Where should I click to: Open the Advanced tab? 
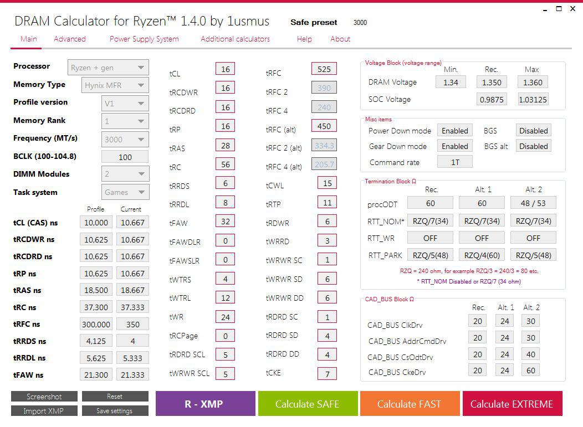[69, 39]
